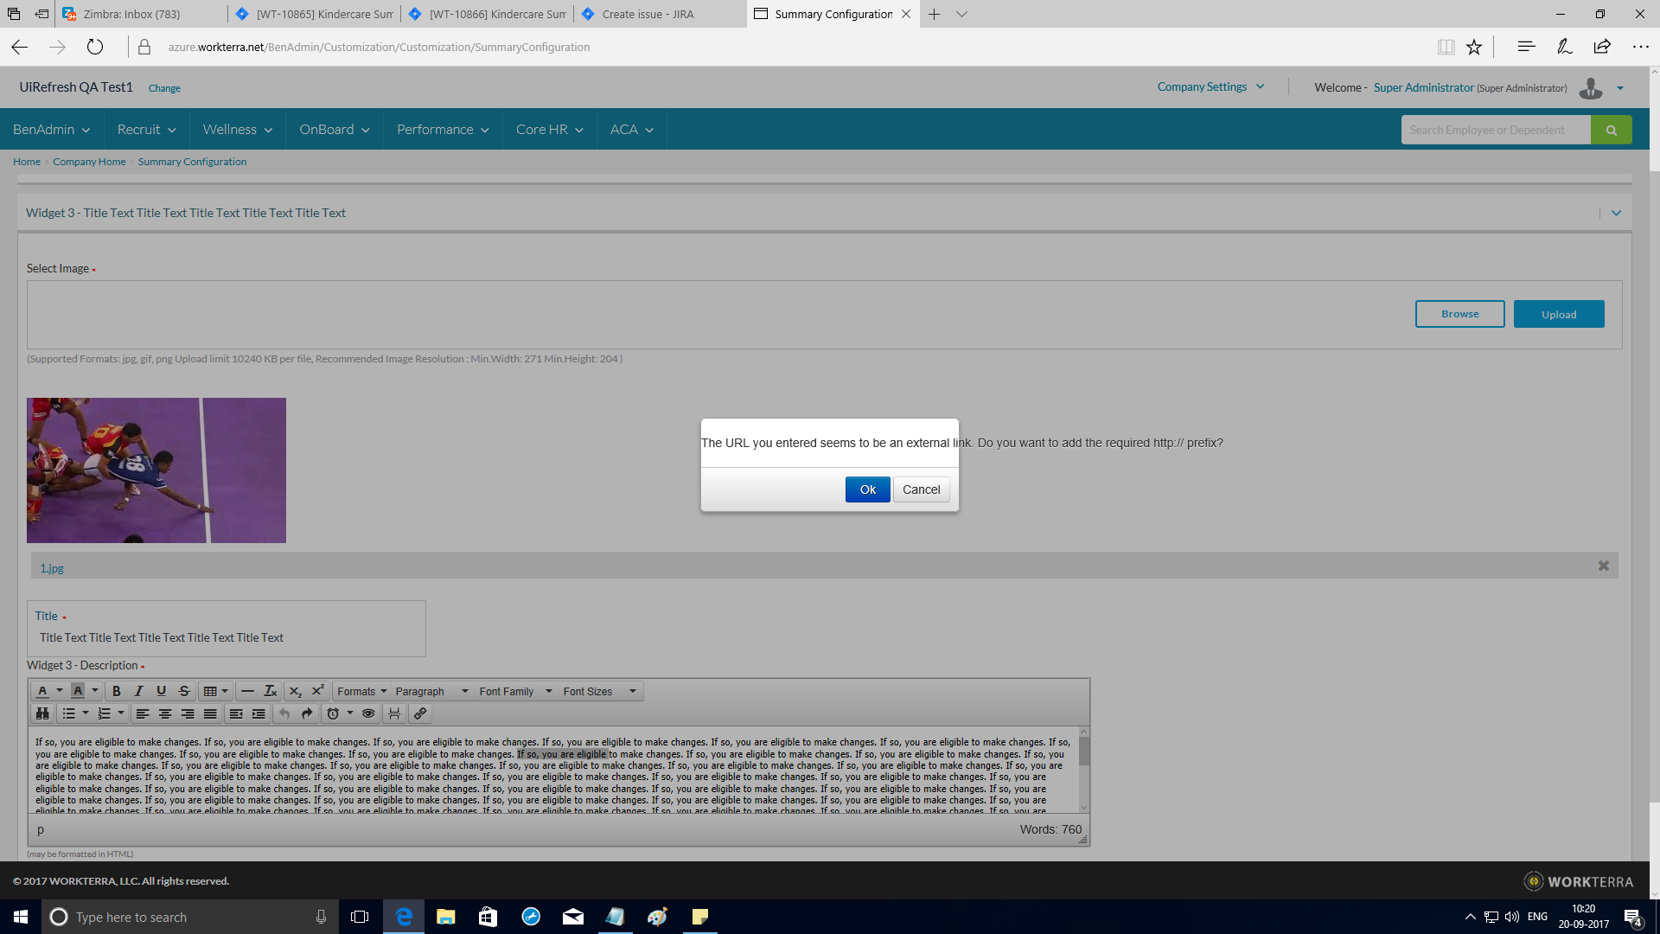Confirm the URL dialog with Ok
The width and height of the screenshot is (1660, 934).
click(x=867, y=489)
